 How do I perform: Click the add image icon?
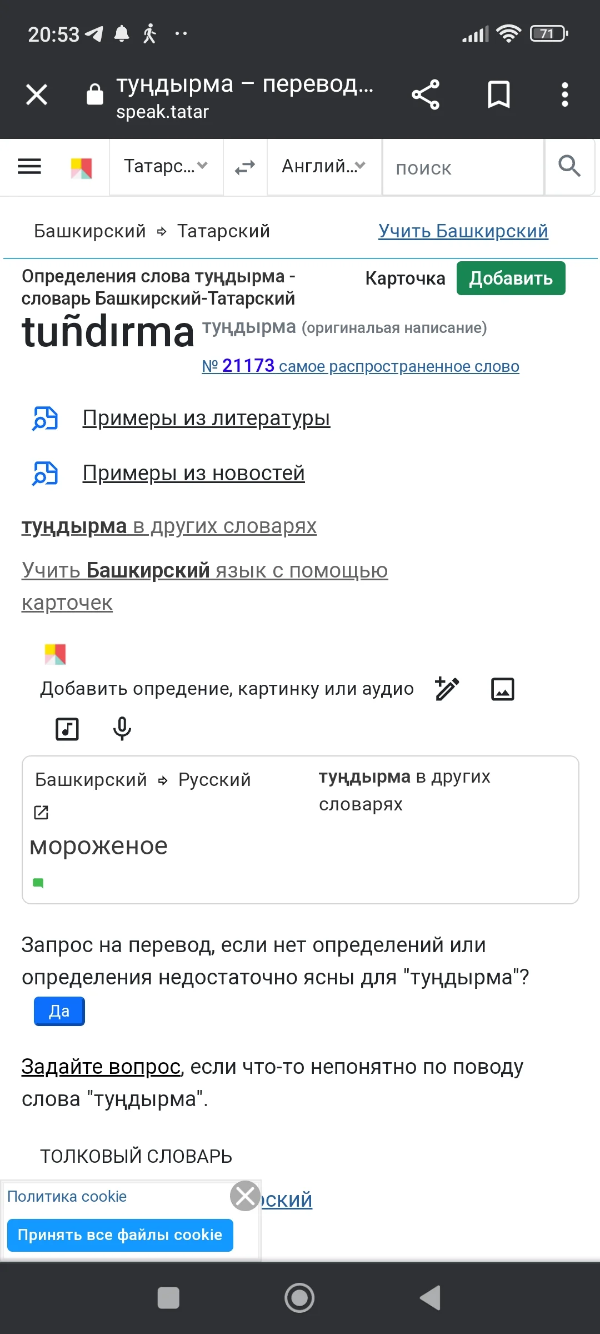tap(503, 688)
